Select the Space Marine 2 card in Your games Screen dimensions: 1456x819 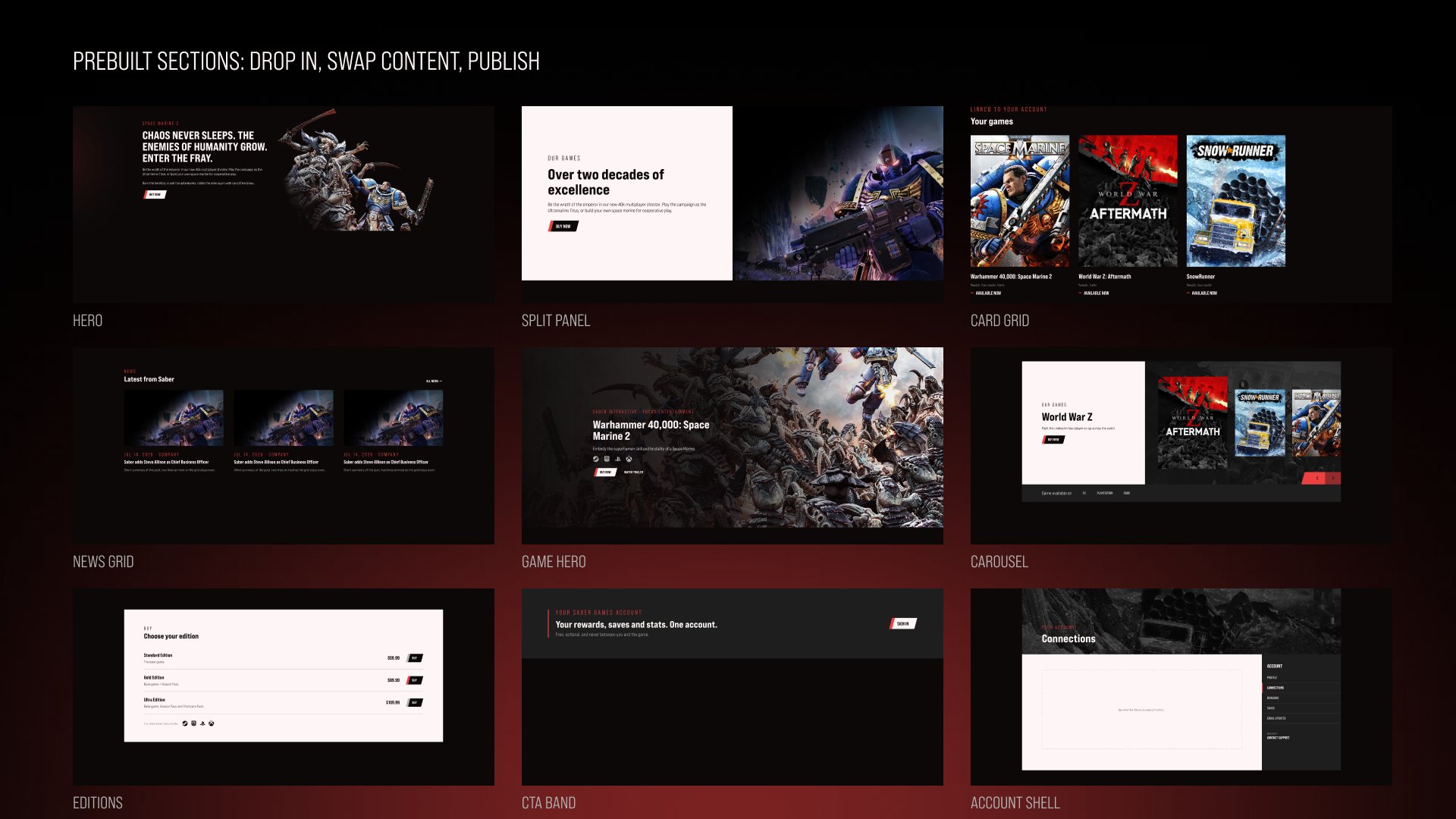(x=1020, y=215)
